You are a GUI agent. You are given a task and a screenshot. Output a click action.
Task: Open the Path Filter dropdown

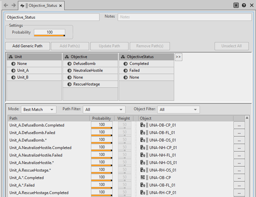pos(104,110)
